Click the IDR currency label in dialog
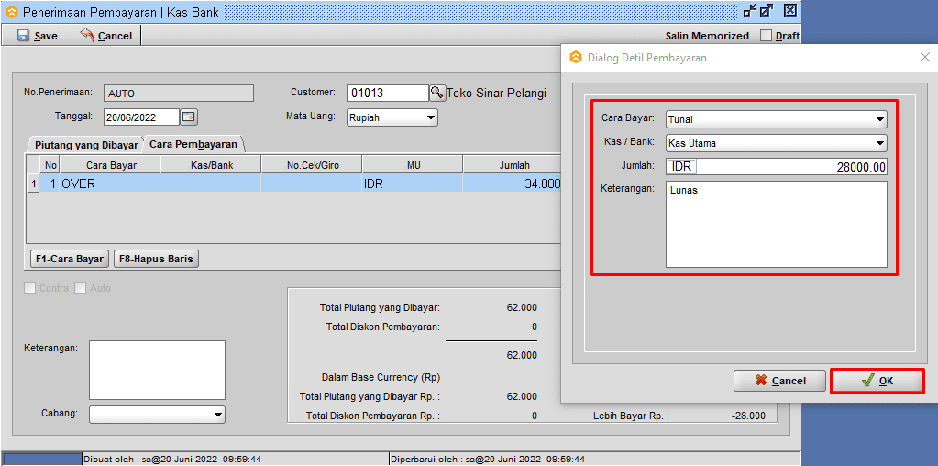 (x=681, y=167)
